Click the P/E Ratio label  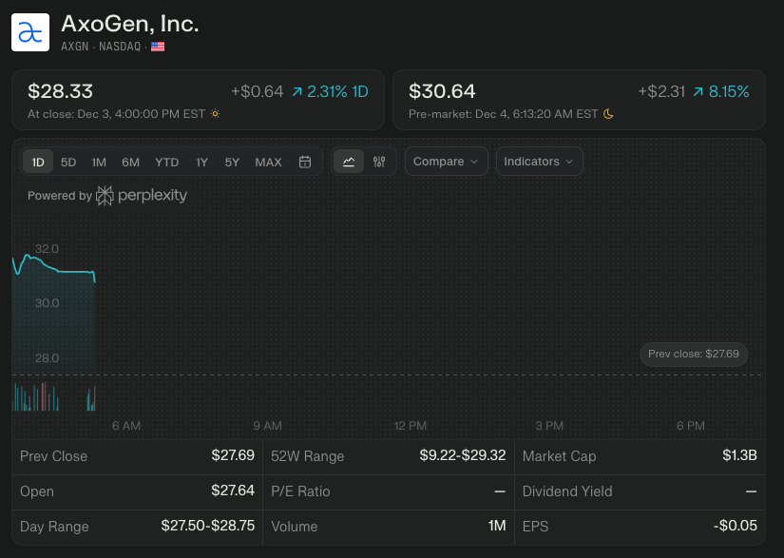300,491
